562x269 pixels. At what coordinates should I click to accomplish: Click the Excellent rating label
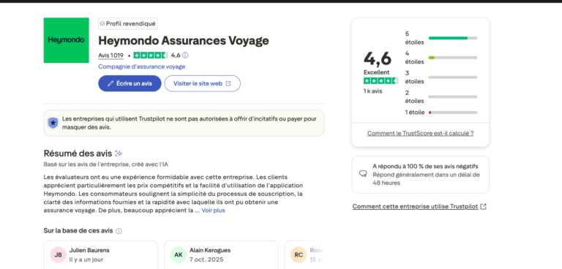(x=376, y=72)
